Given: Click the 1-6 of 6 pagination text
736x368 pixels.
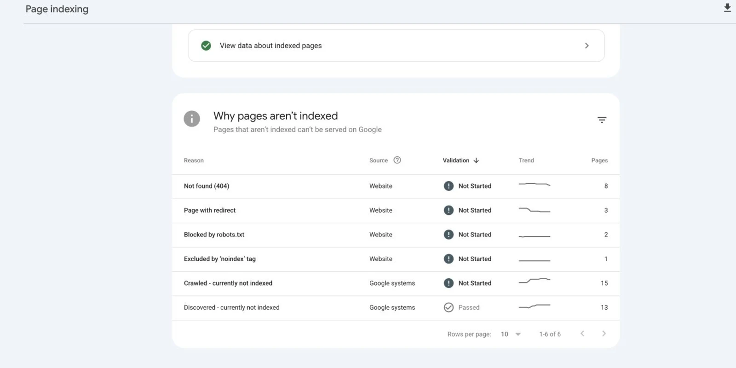Looking at the screenshot, I should click(x=550, y=334).
